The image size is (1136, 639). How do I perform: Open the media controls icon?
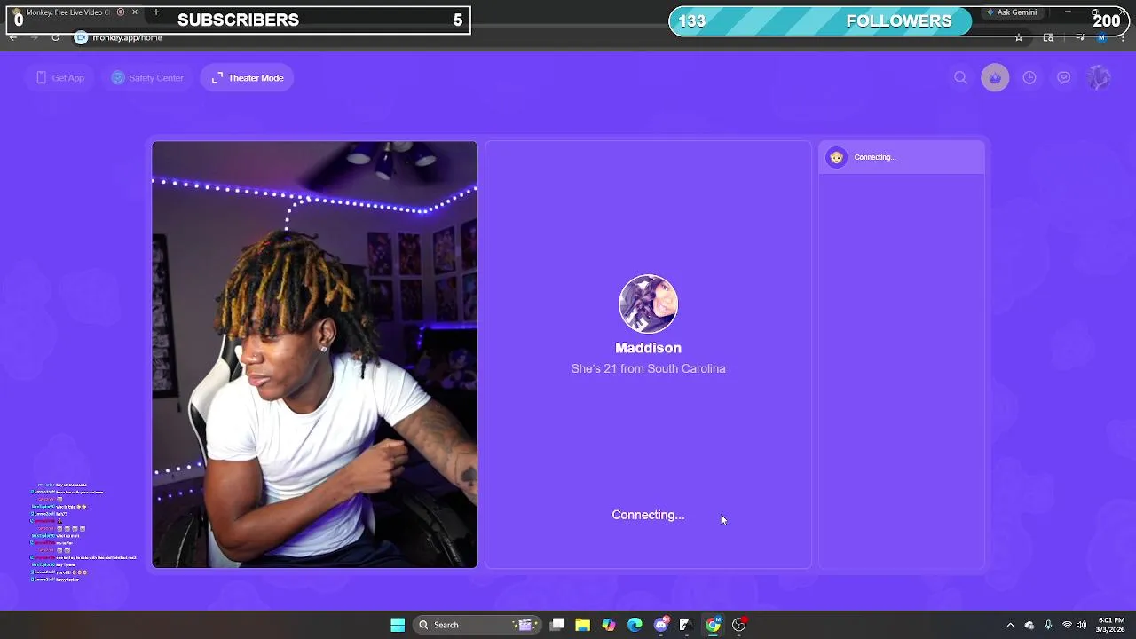coord(1080,37)
